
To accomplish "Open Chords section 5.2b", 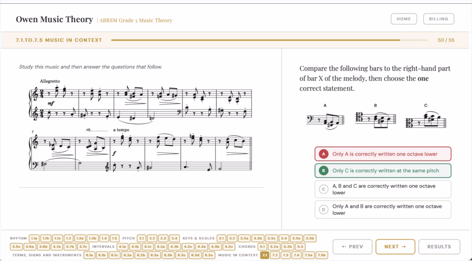I will pyautogui.click(x=288, y=247).
